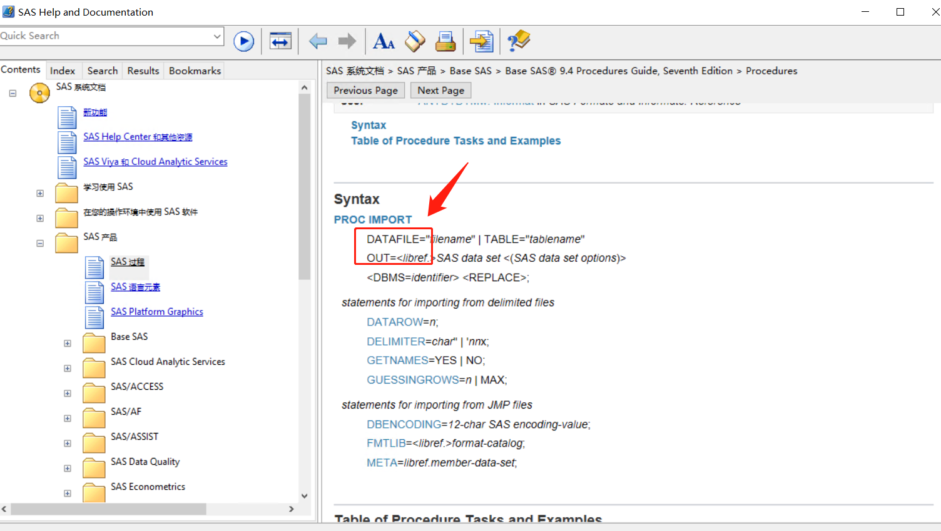Open the GUESSINGROWS statement link
Image resolution: width=941 pixels, height=531 pixels.
[412, 380]
